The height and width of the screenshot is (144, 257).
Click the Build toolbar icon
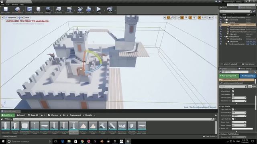coord(88,10)
